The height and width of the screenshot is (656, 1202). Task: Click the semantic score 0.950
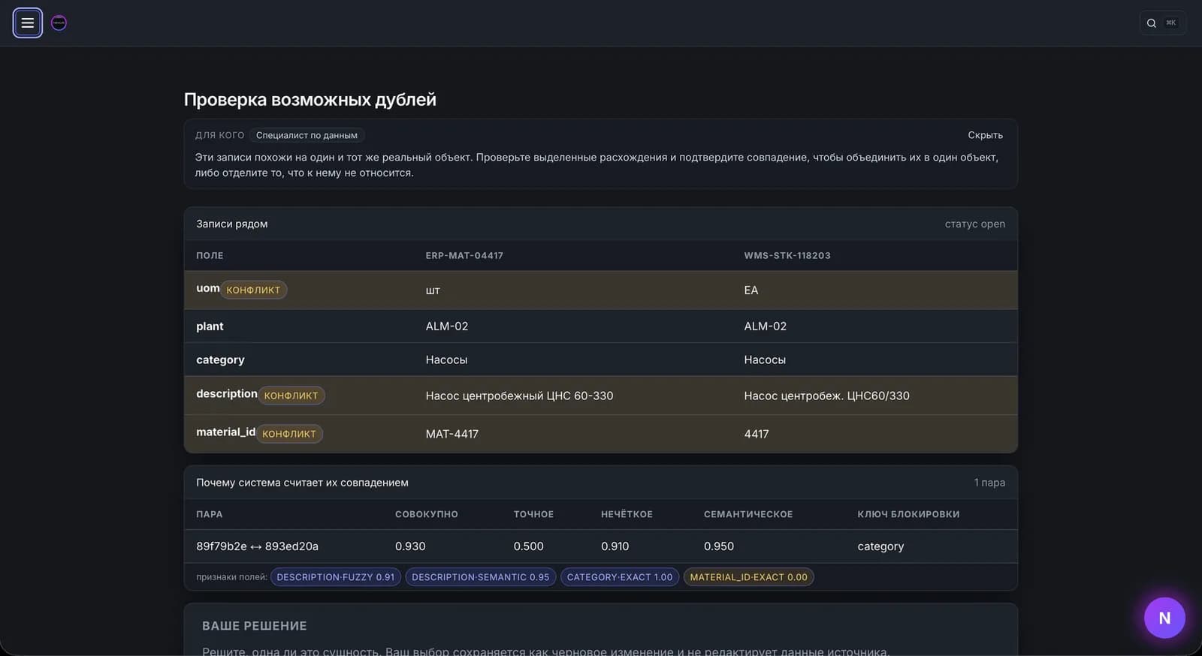pyautogui.click(x=719, y=546)
